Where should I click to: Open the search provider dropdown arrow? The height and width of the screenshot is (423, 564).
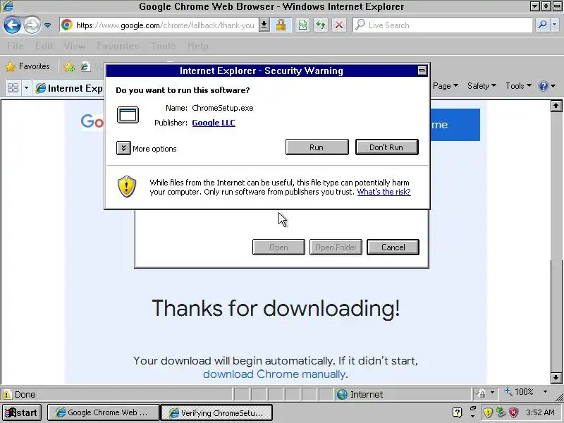tap(554, 25)
